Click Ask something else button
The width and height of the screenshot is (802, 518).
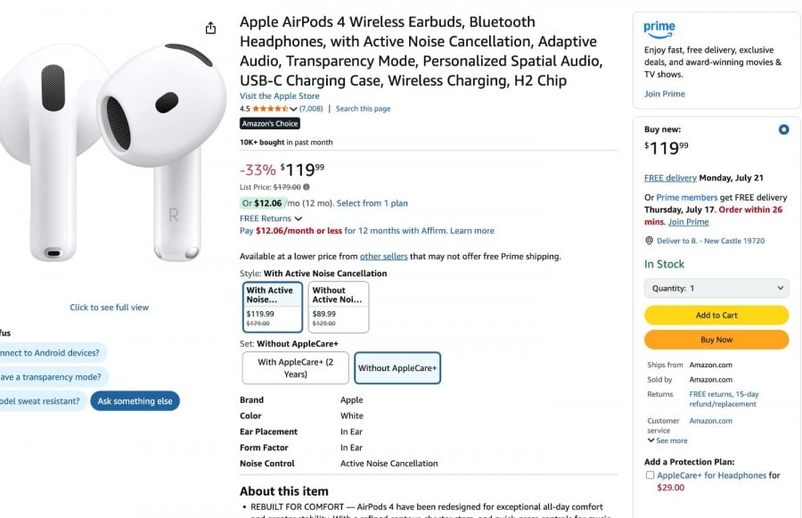135,401
